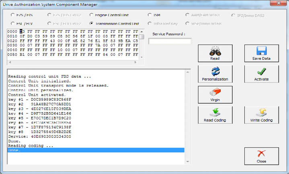Select the Transmission Control Unit radio button
Screen dimensions: 289x174
92,24
